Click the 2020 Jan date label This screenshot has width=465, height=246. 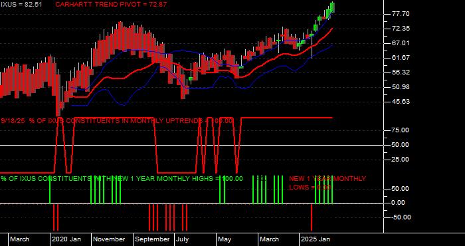pos(66,239)
